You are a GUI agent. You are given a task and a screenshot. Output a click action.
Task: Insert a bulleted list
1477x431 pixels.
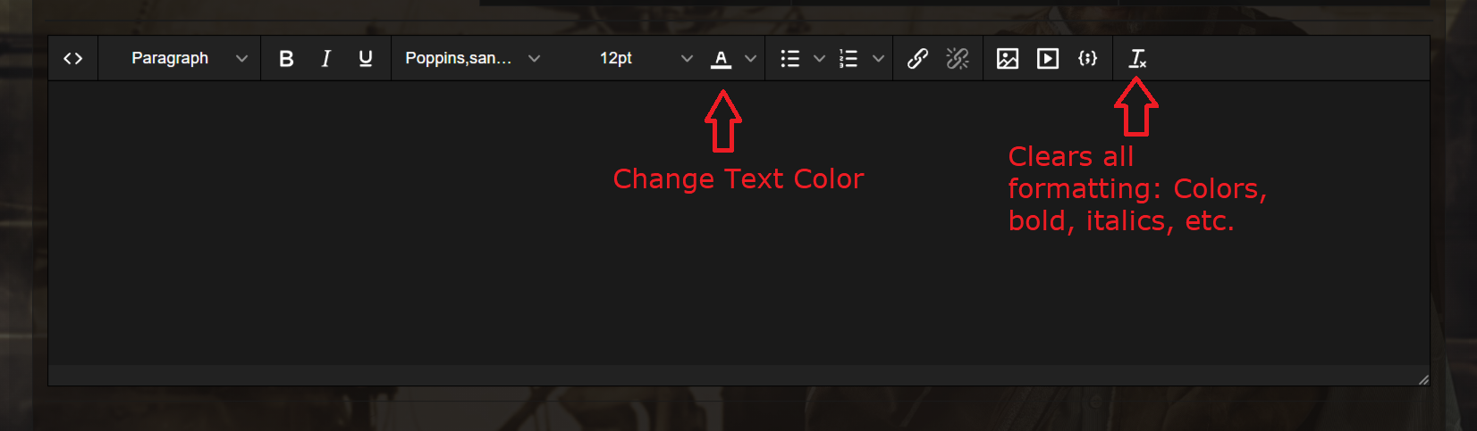[x=789, y=59]
